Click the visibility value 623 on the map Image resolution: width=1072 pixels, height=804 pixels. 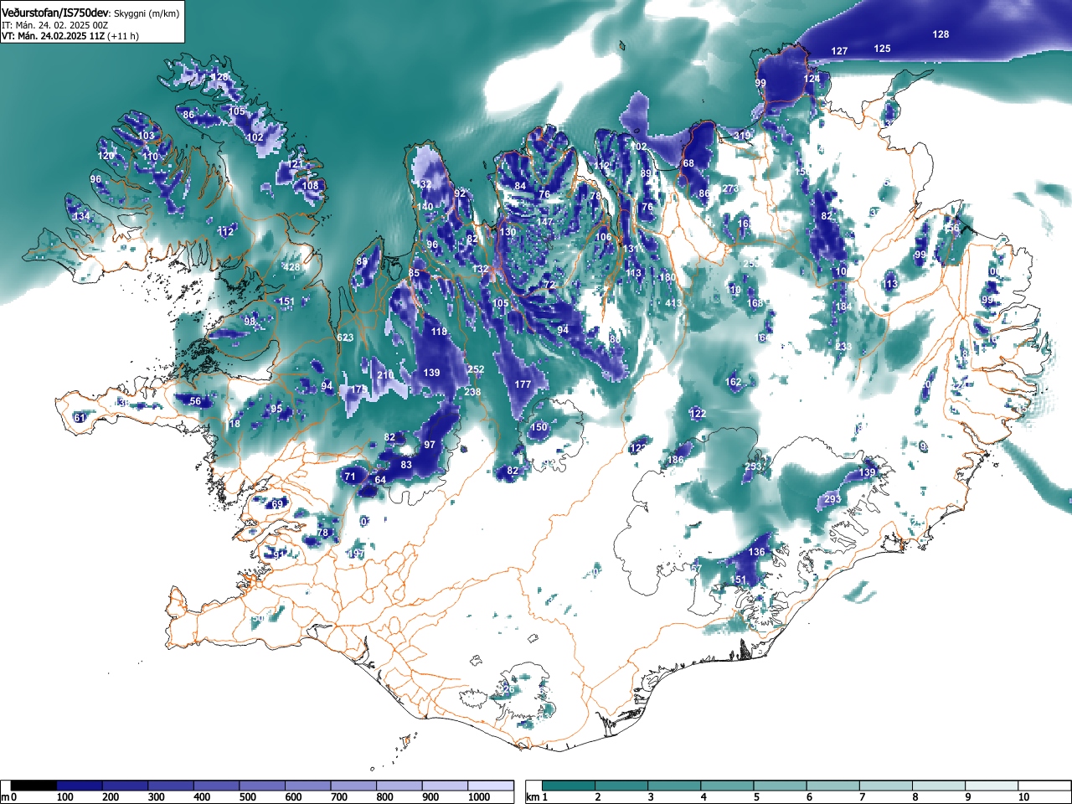tap(345, 338)
